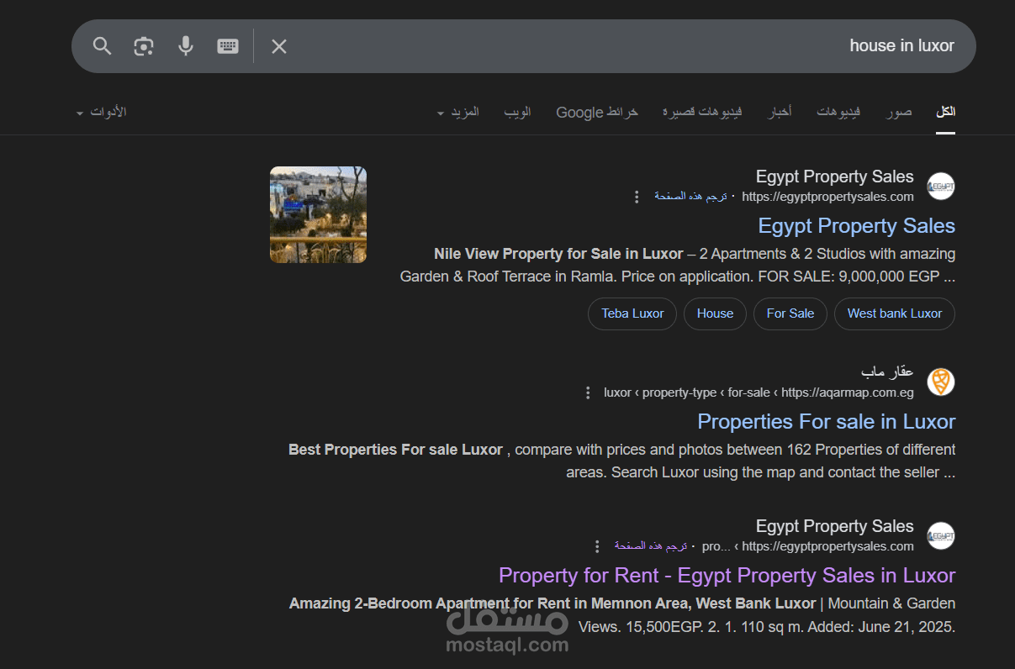Select the 'West bank Luxor' chip

[x=895, y=313]
